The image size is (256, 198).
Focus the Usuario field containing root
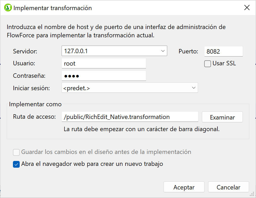click(x=104, y=63)
